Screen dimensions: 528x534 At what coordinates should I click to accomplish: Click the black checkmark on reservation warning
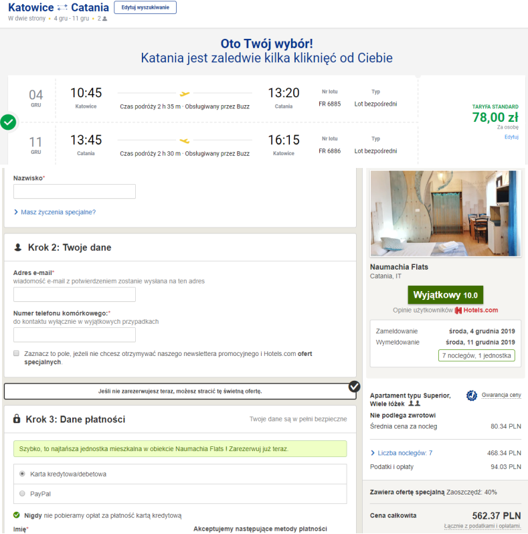coord(355,386)
